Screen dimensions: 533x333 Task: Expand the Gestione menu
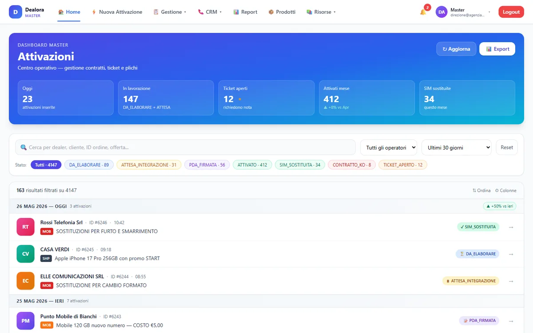pos(170,12)
